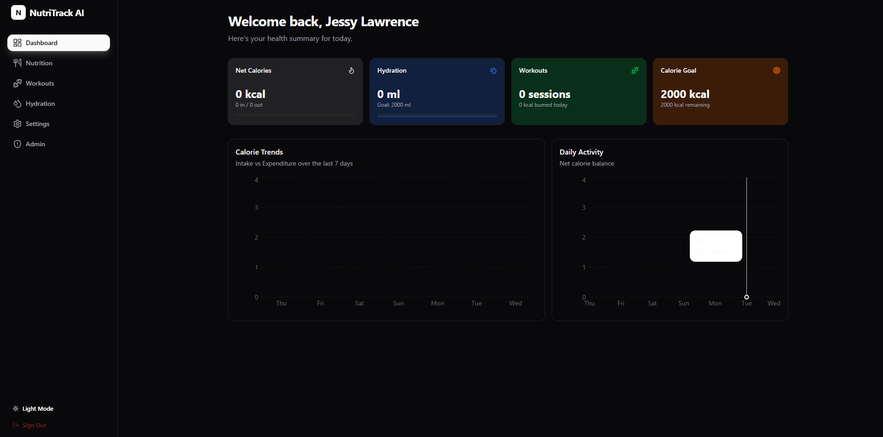Viewport: 883px width, 437px height.
Task: Click the NutriTrack AI logo badge
Action: [18, 13]
